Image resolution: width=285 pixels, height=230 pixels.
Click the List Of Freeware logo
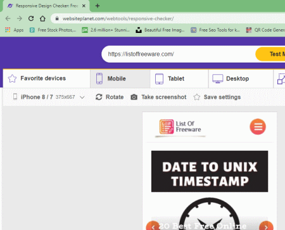pyautogui.click(x=180, y=127)
